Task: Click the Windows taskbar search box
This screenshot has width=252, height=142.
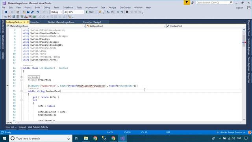Action: [x=41, y=138]
